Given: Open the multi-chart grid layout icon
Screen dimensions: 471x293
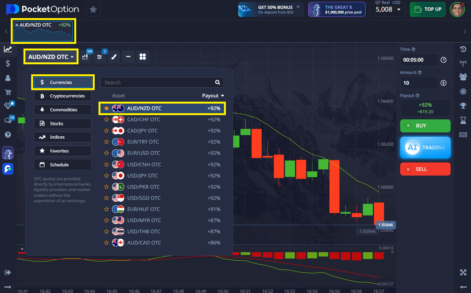Looking at the screenshot, I should click(143, 57).
